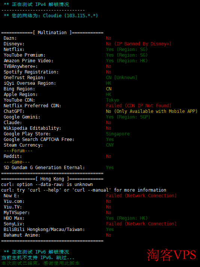Select the ChatGPT Mobile APP result text
Viewport: 200px width, 267px height.
click(152, 111)
